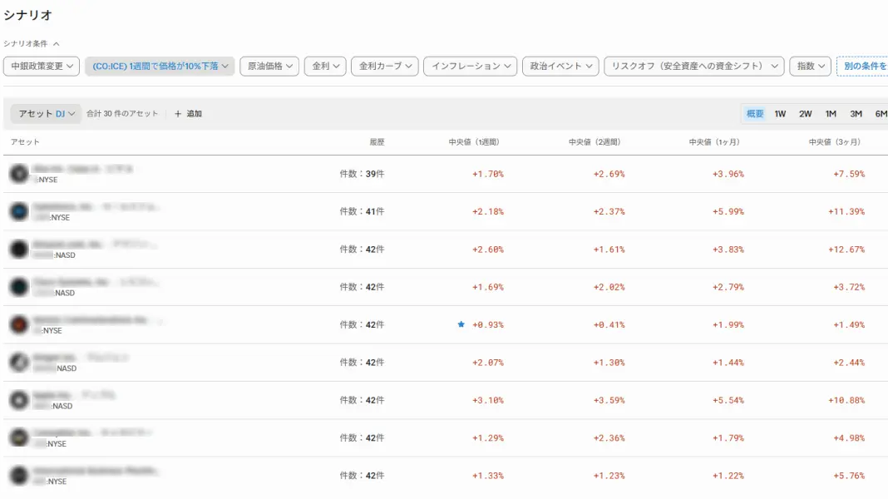The width and height of the screenshot is (888, 499).
Task: Click the asset logo in the +0.93% row
Action: tap(18, 324)
